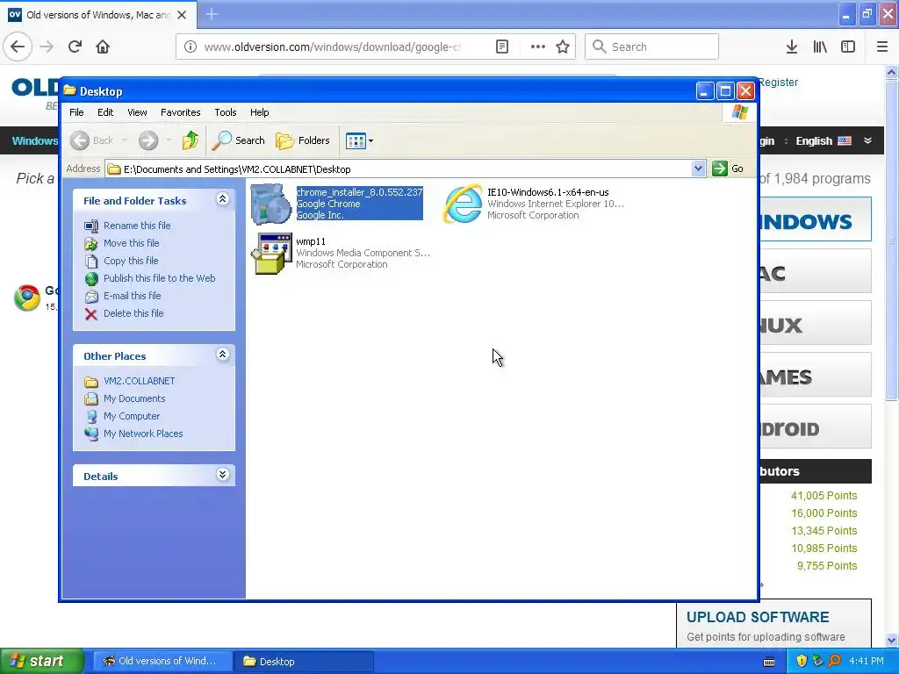Click the Firefox Search box
Image resolution: width=899 pixels, height=674 pixels.
(x=652, y=47)
